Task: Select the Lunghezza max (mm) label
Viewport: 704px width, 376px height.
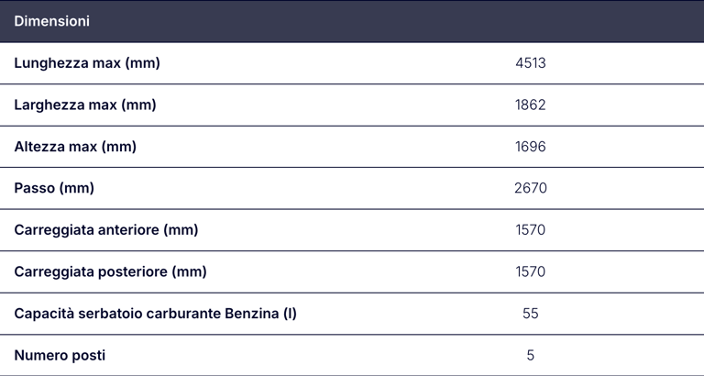Action: point(87,63)
